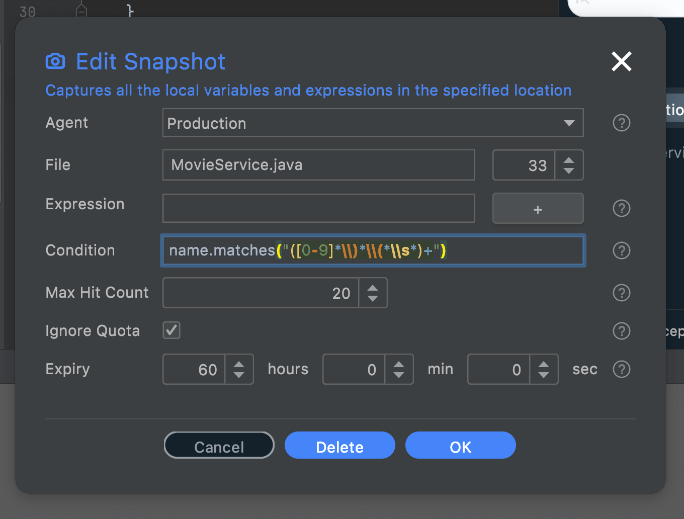Open help for the Condition field
This screenshot has height=519, width=684.
tap(622, 250)
